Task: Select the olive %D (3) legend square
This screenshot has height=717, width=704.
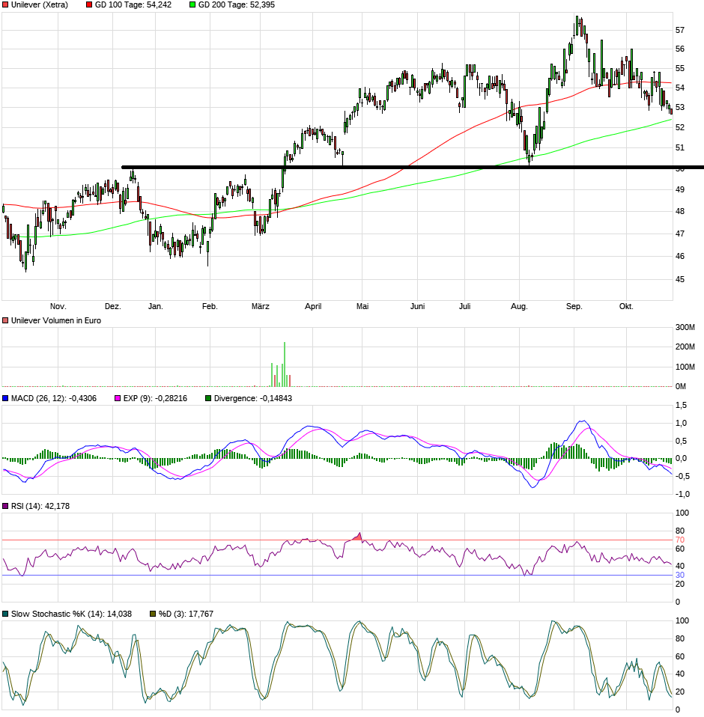Action: (153, 614)
